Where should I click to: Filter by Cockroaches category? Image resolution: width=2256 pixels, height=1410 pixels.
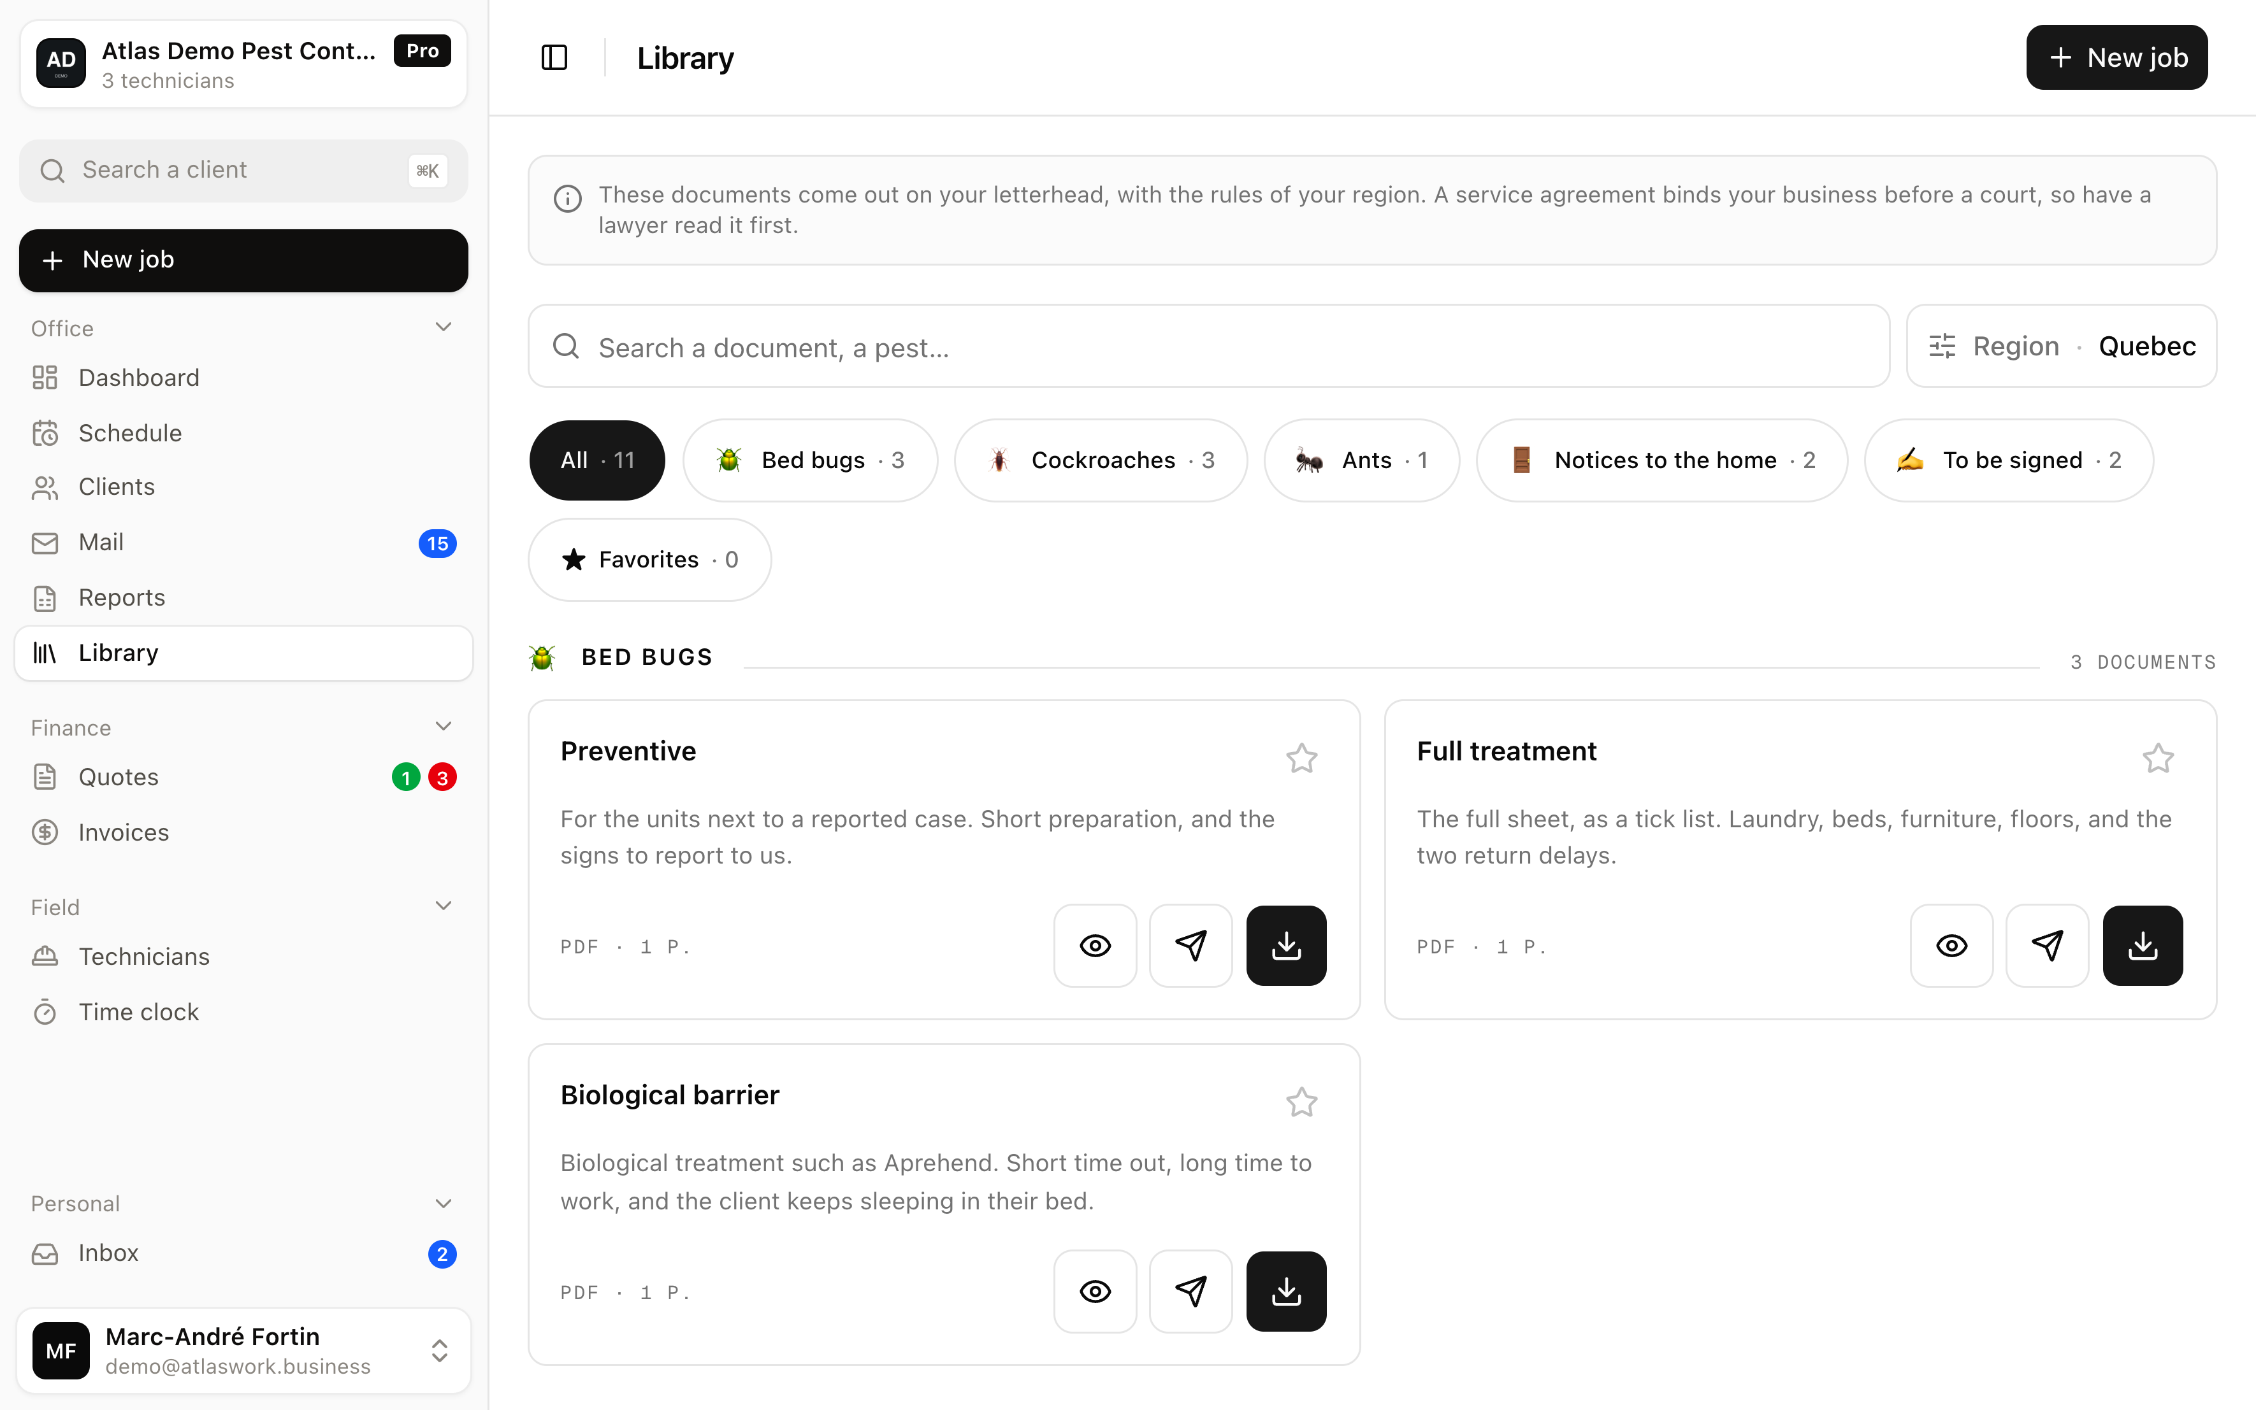tap(1100, 460)
